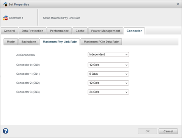Expand Connector 0 (CN0) link rate dropdown
This screenshot has width=182, height=138.
[108, 65]
